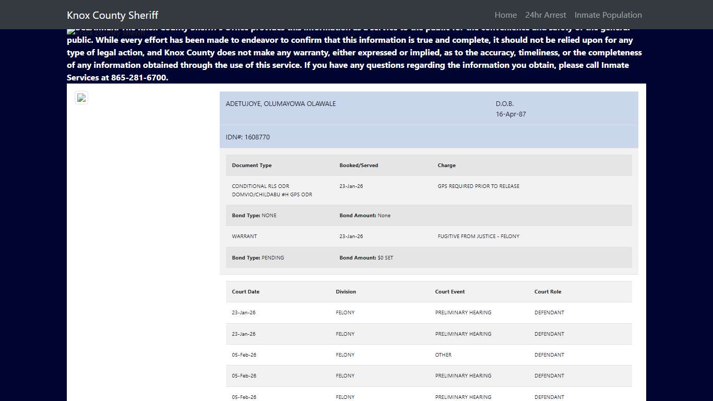Image resolution: width=713 pixels, height=401 pixels.
Task: Click the Court Date column header
Action: coord(245,291)
